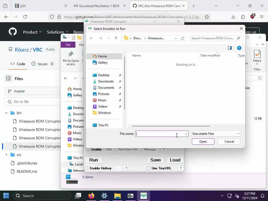Viewport: 268px width, 201px height.
Task: List all Firefox tabs with the chevron
Action: pyautogui.click(x=216, y=6)
